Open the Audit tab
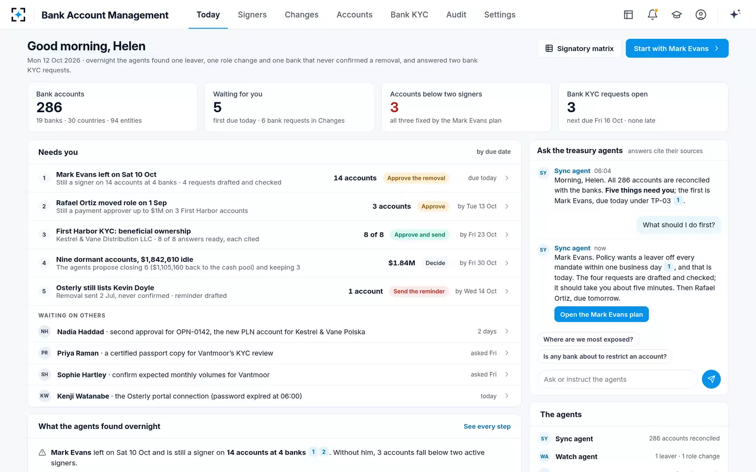This screenshot has height=472, width=756. (456, 15)
